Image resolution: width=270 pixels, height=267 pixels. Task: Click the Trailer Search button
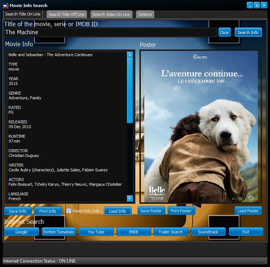point(171,232)
